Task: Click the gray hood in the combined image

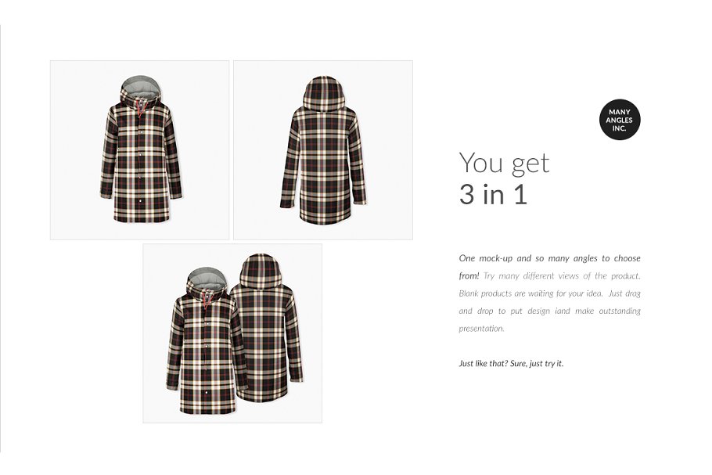Action: pos(207,278)
